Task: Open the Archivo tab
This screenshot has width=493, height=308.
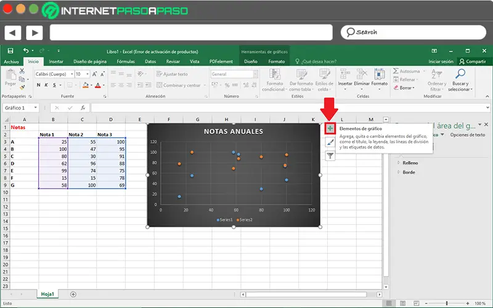Action: coord(11,62)
